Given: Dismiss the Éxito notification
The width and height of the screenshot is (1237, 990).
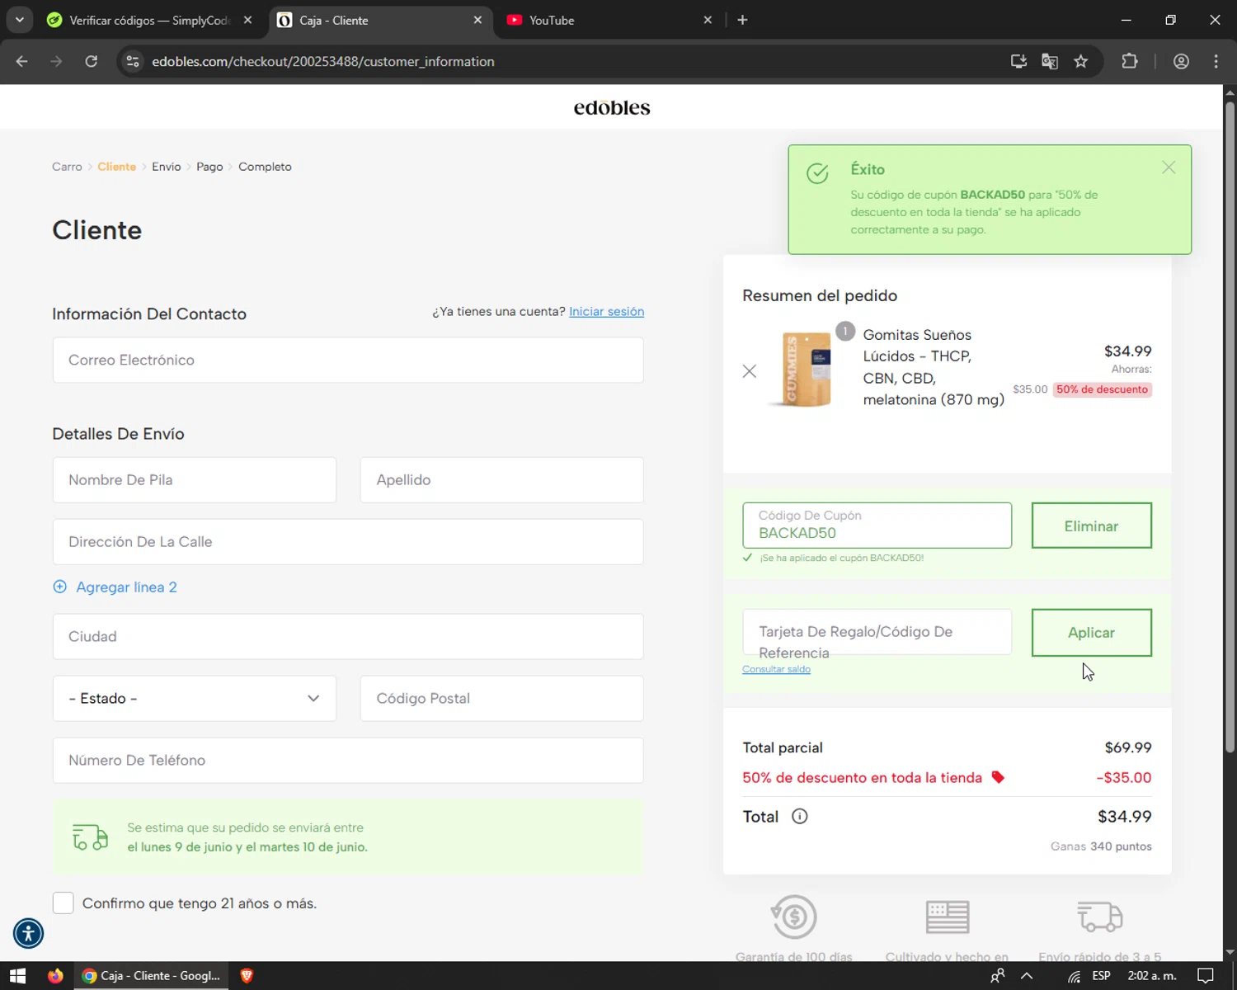Looking at the screenshot, I should click(1169, 167).
